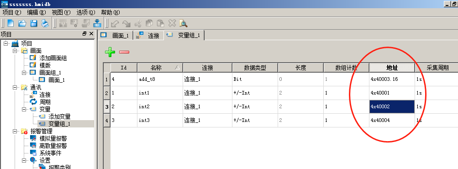Click the Save floppy disk icon
Viewport: 458px width, 169px height.
click(34, 23)
